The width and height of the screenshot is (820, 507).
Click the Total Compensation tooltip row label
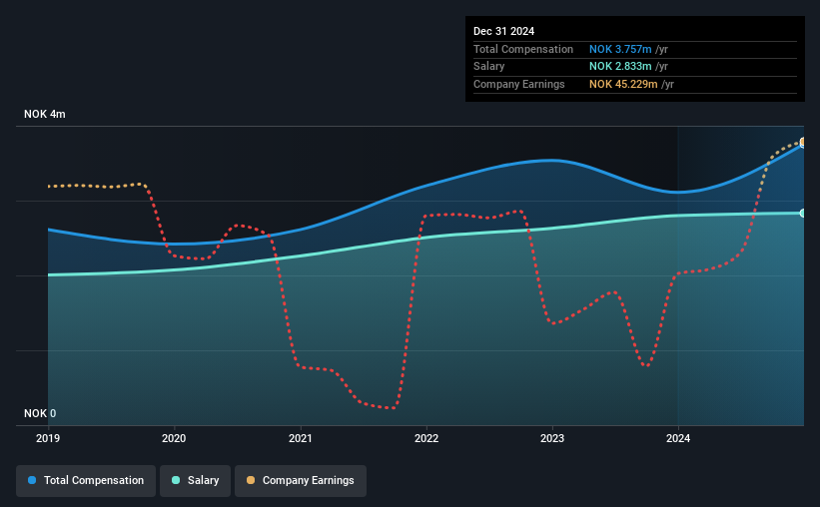click(x=523, y=49)
